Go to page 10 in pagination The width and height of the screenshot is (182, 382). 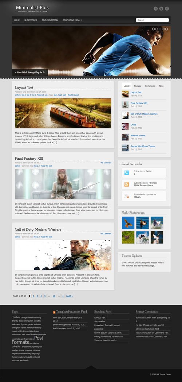pos(54,296)
